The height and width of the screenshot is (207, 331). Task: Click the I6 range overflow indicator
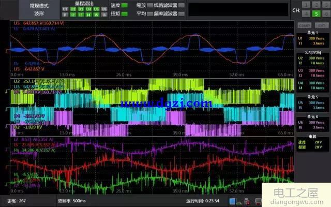pos(103,16)
